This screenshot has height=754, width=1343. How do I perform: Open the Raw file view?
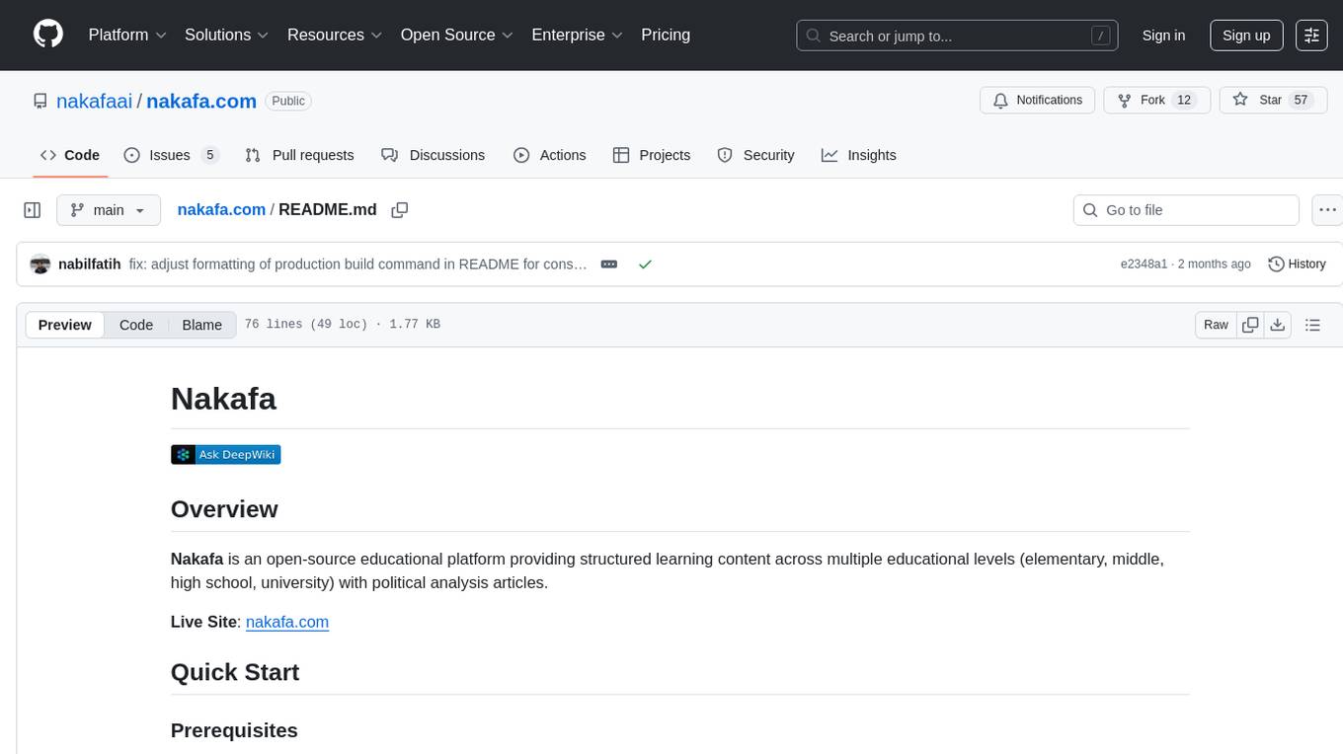click(x=1216, y=325)
